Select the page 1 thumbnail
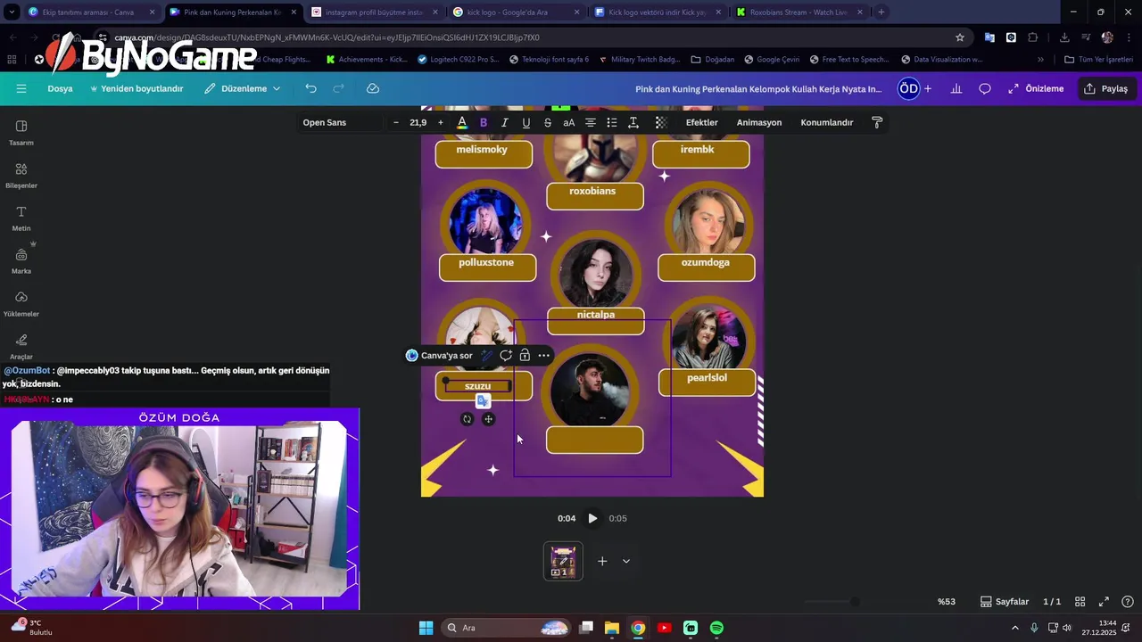Image resolution: width=1142 pixels, height=642 pixels. (x=563, y=561)
